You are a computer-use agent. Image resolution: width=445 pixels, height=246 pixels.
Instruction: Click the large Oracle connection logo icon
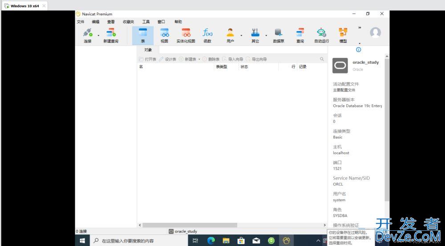(x=340, y=66)
